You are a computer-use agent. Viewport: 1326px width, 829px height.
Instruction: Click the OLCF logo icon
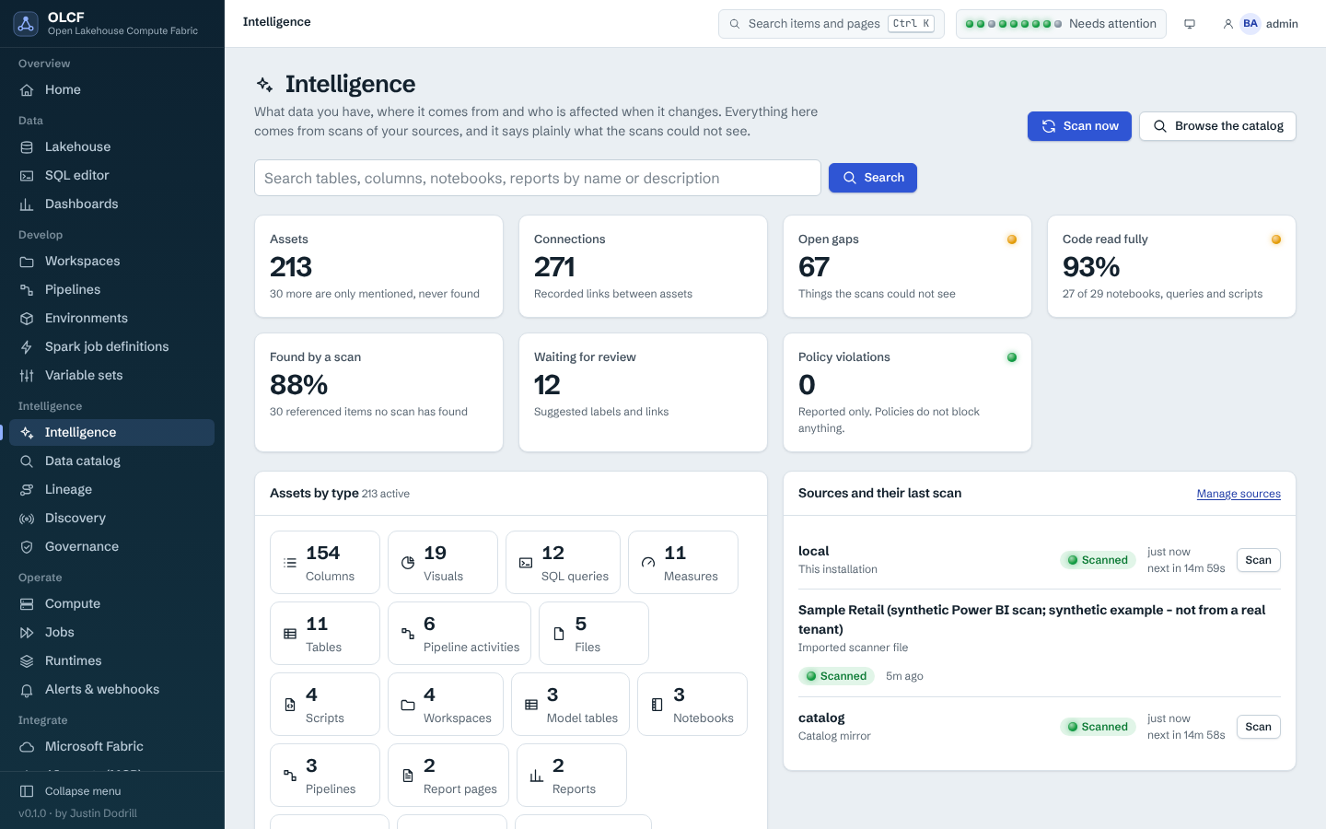[26, 24]
